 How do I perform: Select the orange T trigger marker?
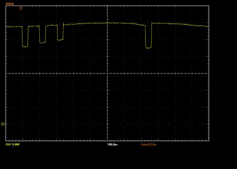(x=20, y=7)
